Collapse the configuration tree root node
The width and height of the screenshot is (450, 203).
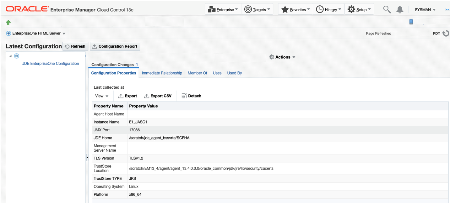[x=10, y=56]
